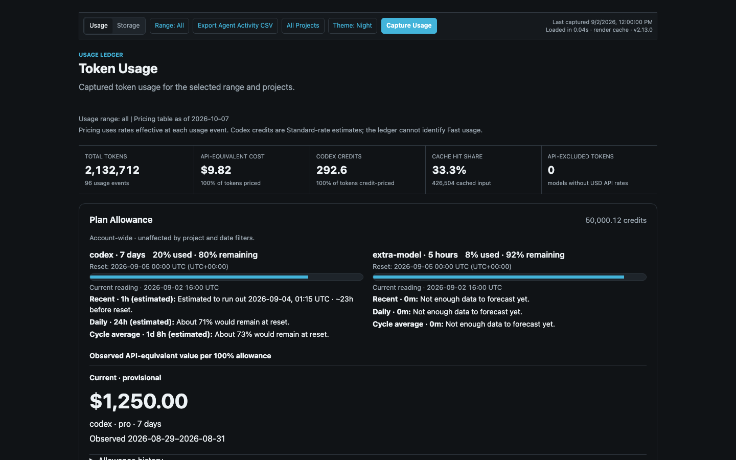
Task: Click '96 usage events' text
Action: (x=107, y=183)
